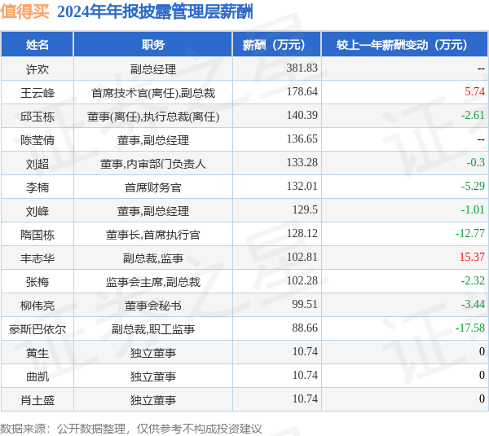Click the change value -17.58
489x436 pixels.
pyautogui.click(x=470, y=328)
